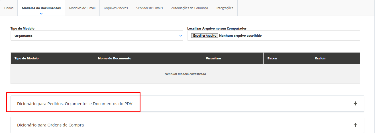375x133 pixels.
Task: Click the Nenhum modelo cadastrado empty row
Action: click(x=185, y=74)
